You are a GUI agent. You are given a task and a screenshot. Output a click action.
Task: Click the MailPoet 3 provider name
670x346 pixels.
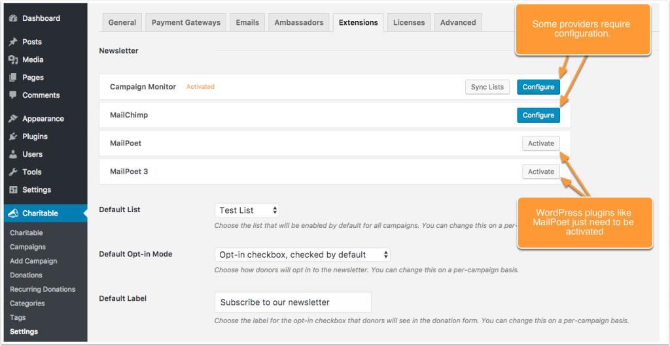129,171
